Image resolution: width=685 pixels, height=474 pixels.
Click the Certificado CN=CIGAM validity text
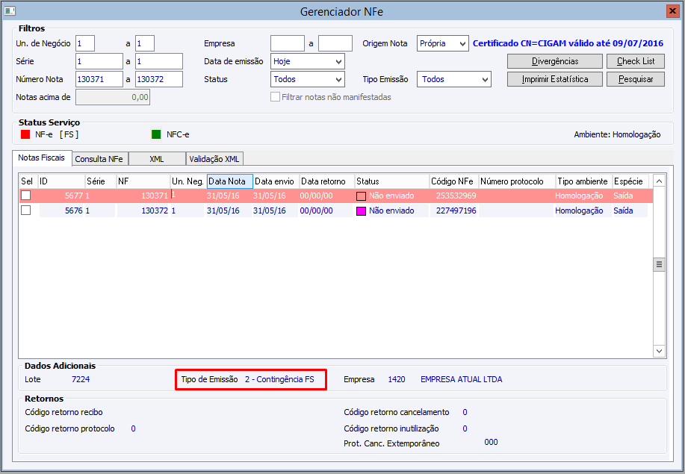tap(568, 43)
